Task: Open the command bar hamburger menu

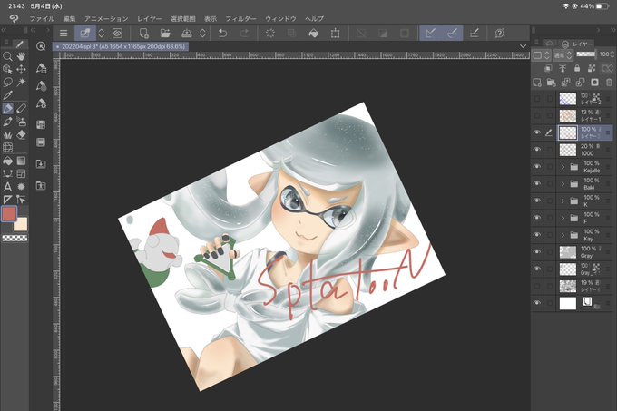Action: tap(64, 34)
